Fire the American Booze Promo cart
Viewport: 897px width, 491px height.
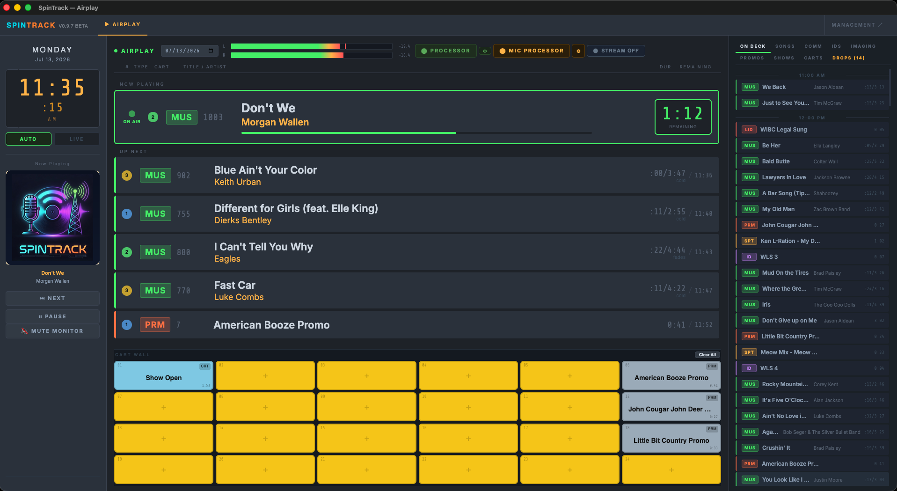pos(671,375)
